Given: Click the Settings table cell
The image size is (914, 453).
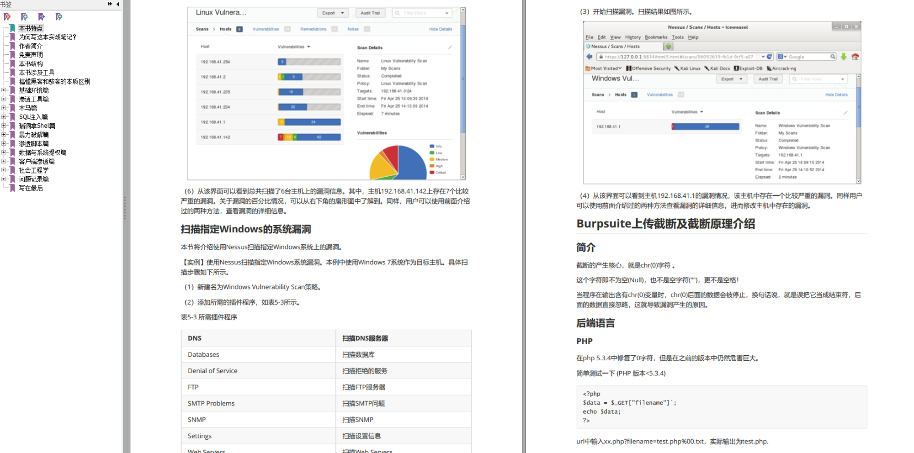Looking at the screenshot, I should pyautogui.click(x=258, y=436).
